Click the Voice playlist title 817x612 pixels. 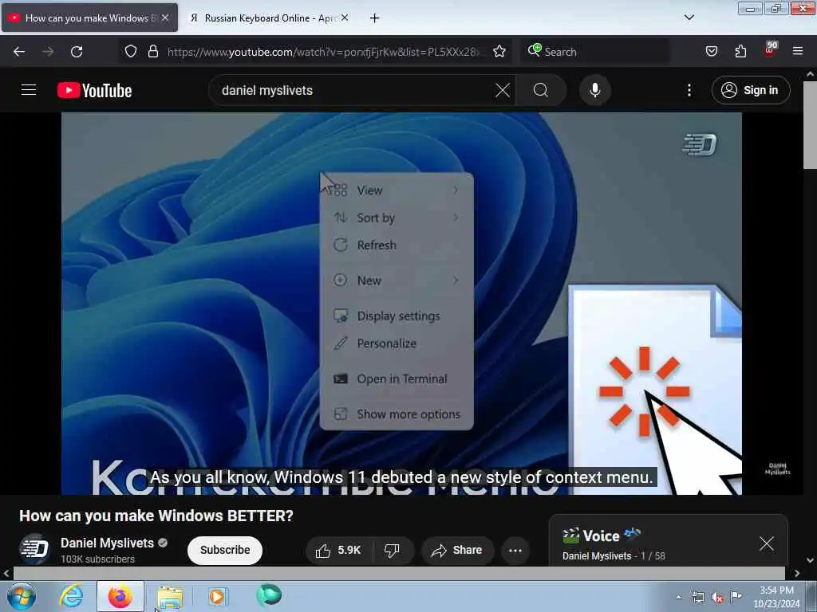[x=602, y=535]
